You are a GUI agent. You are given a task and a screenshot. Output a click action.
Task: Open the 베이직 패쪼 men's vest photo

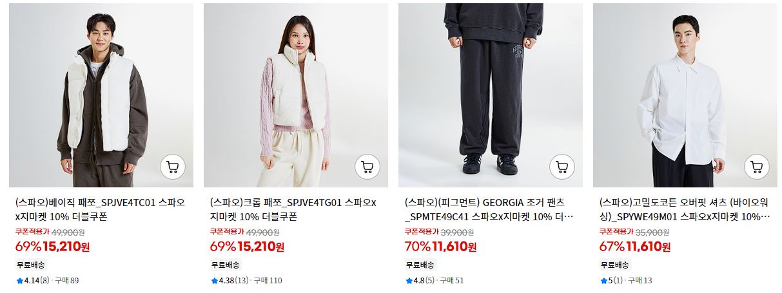[101, 95]
